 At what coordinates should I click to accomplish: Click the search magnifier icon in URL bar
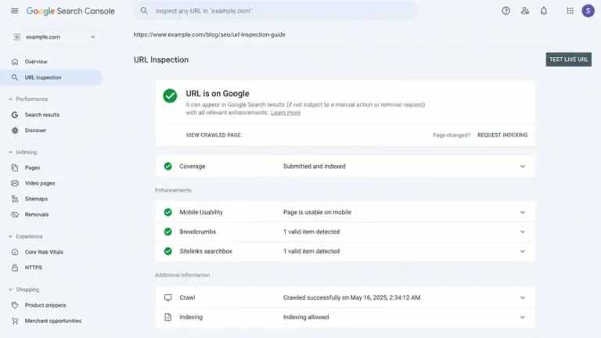[x=144, y=11]
